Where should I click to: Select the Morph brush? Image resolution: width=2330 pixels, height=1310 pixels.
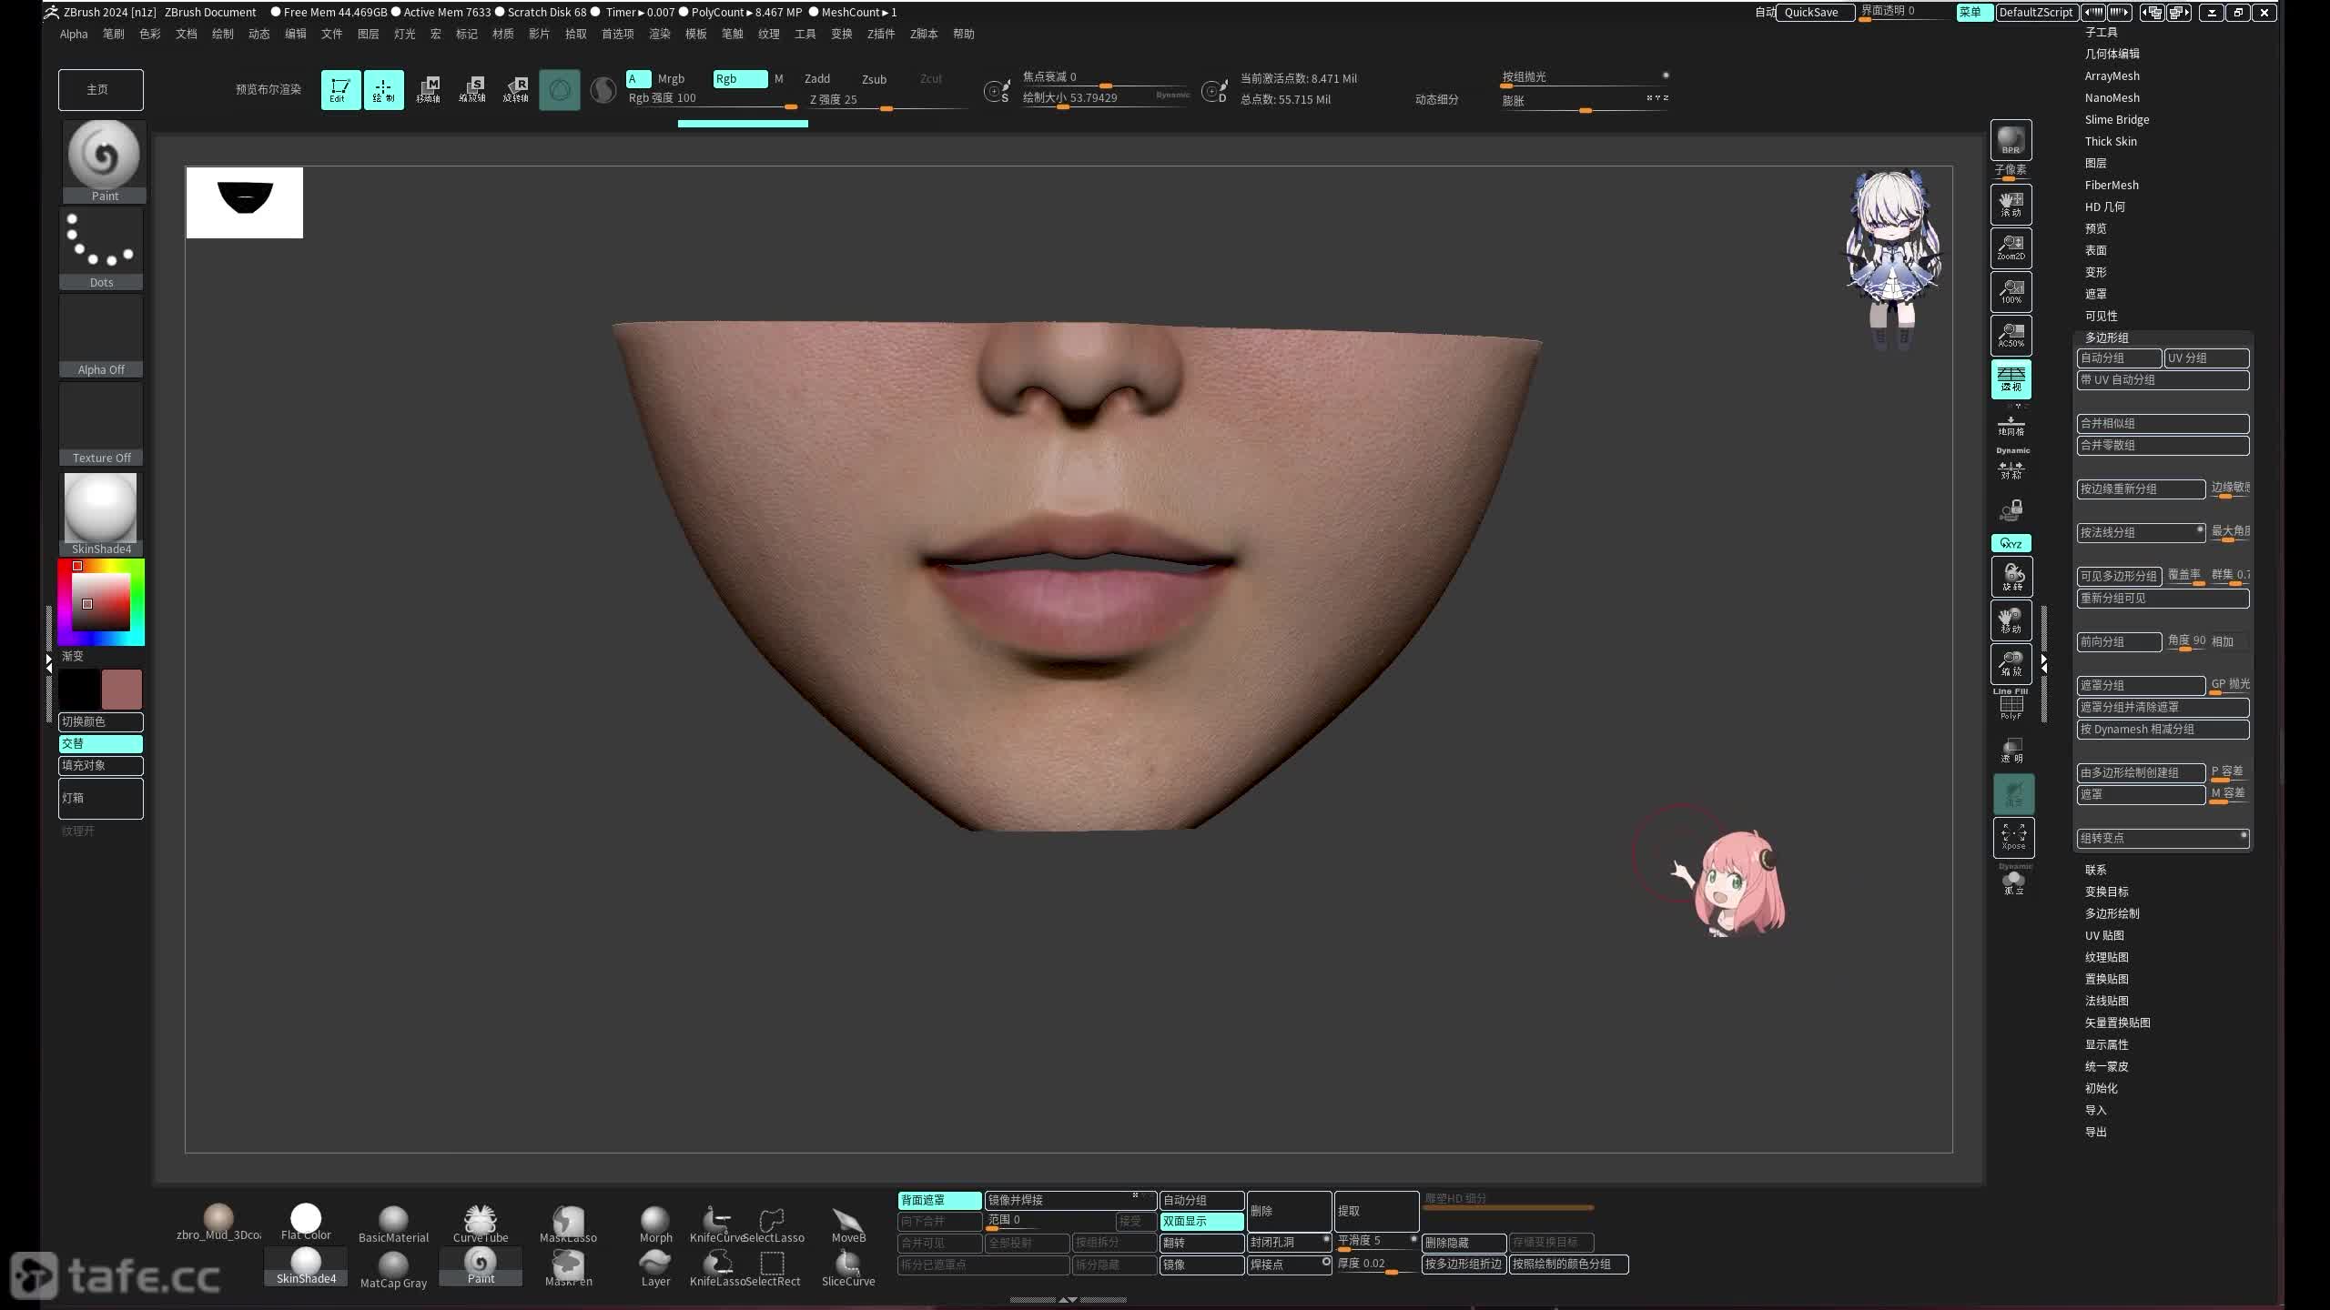pos(655,1224)
